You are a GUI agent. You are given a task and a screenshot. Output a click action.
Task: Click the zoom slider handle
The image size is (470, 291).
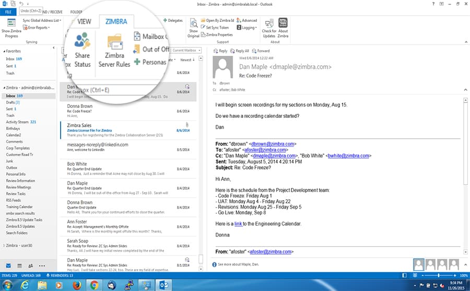pyautogui.click(x=438, y=275)
